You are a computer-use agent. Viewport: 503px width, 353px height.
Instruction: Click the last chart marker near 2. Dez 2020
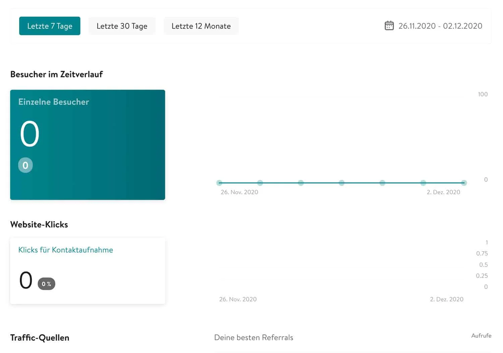coord(464,183)
